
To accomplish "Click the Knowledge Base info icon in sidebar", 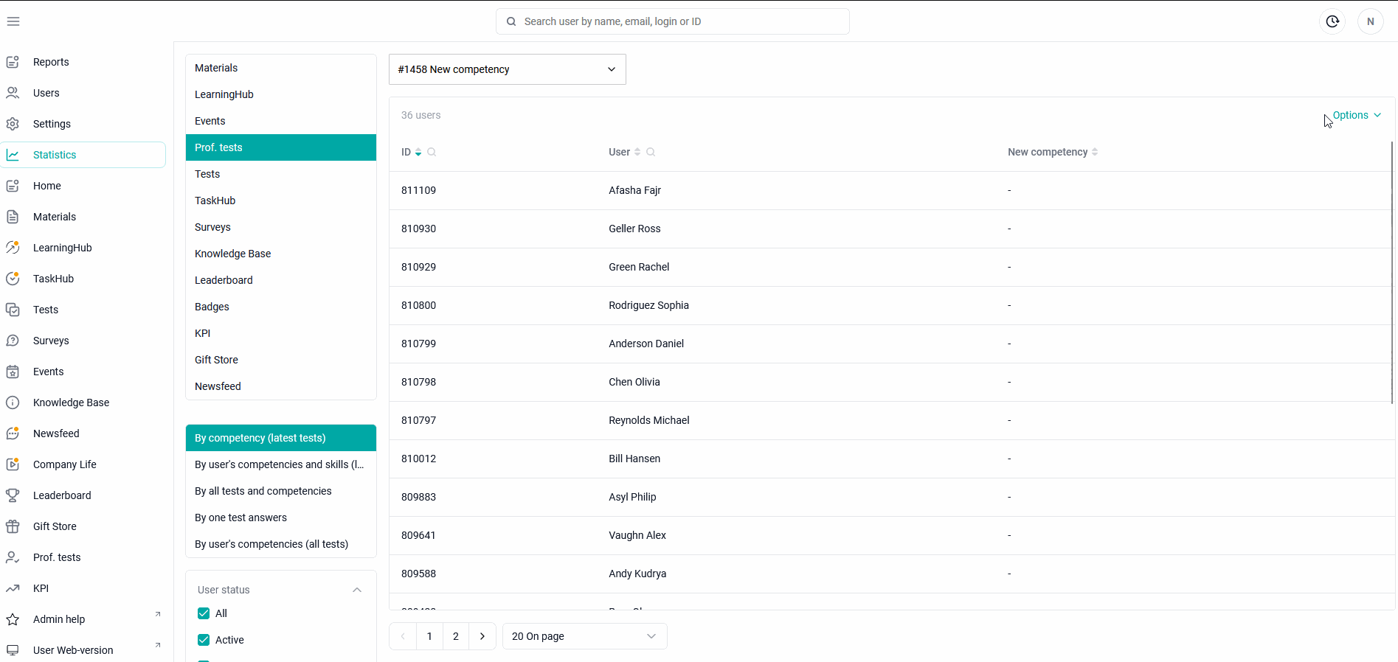I will coord(13,403).
